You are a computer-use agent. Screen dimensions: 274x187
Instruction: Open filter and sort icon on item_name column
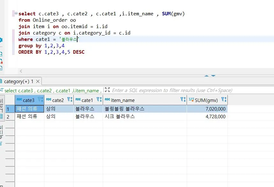(x=183, y=99)
